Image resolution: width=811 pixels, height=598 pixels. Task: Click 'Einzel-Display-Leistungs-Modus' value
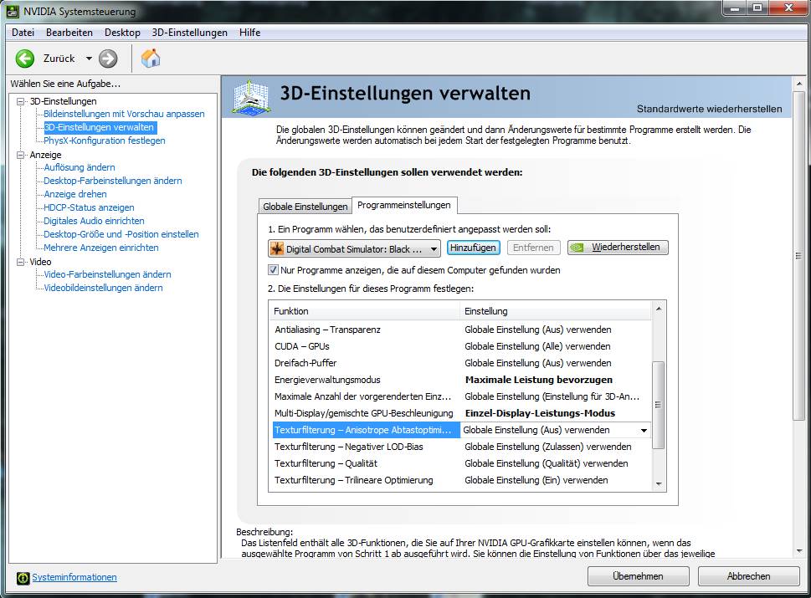click(x=540, y=413)
